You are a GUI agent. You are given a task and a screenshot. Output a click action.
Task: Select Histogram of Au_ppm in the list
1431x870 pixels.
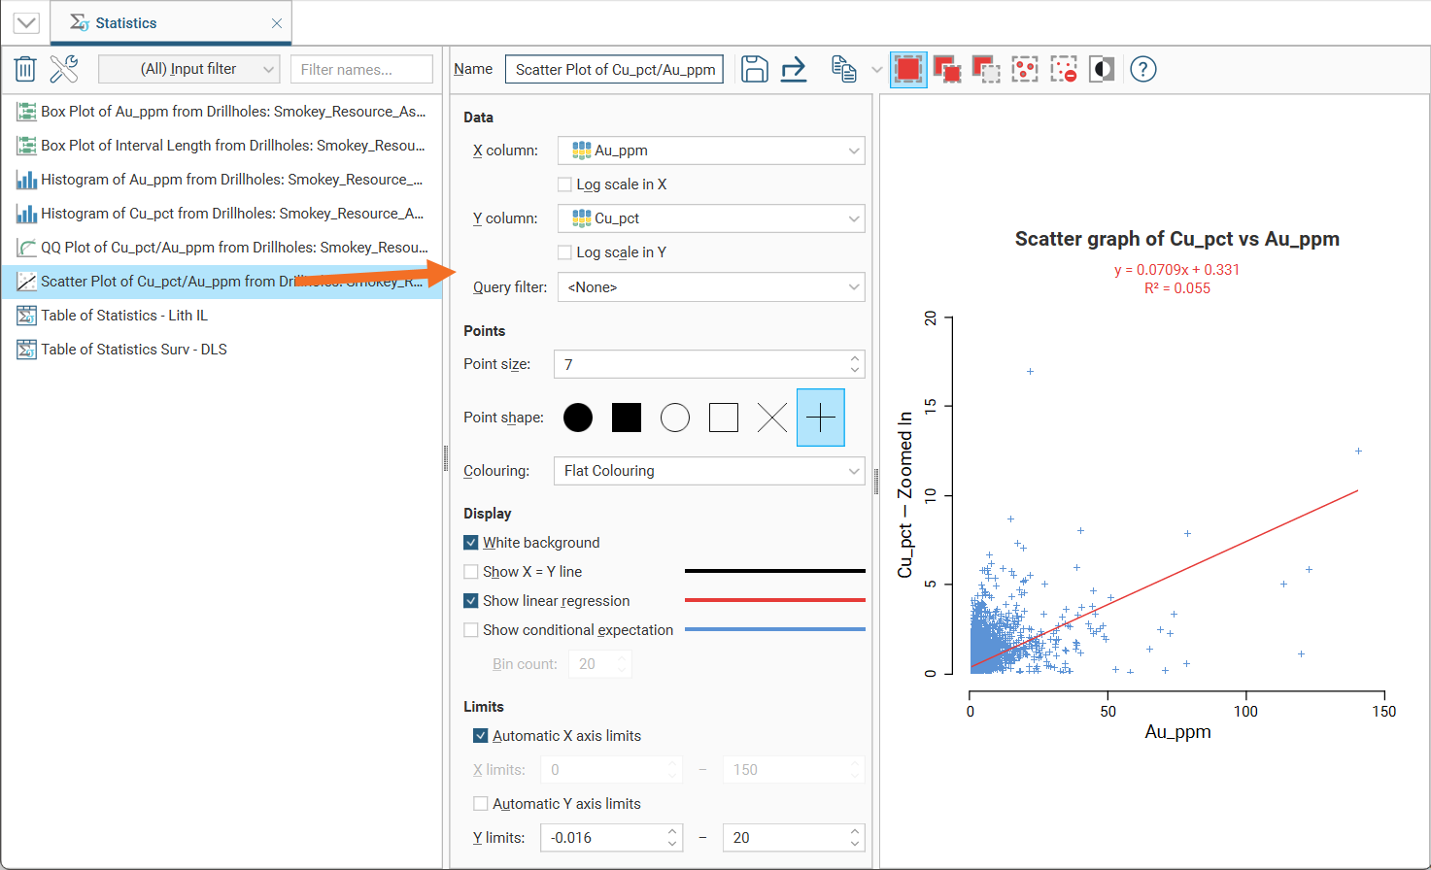(231, 180)
